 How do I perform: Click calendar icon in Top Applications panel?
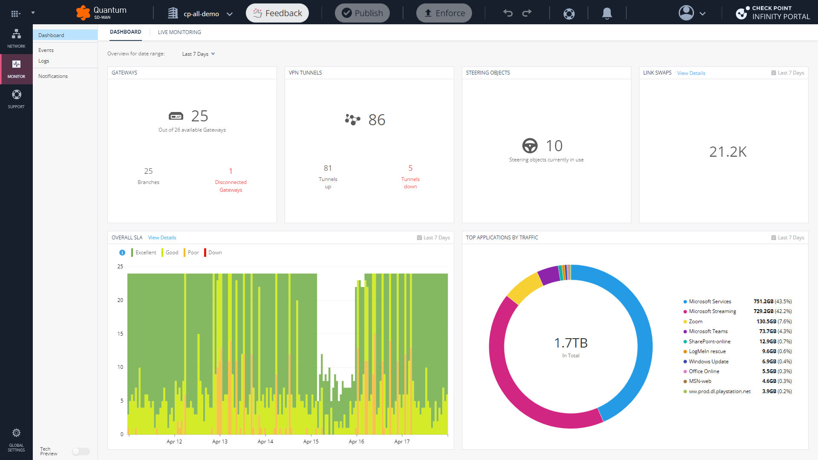pyautogui.click(x=774, y=238)
